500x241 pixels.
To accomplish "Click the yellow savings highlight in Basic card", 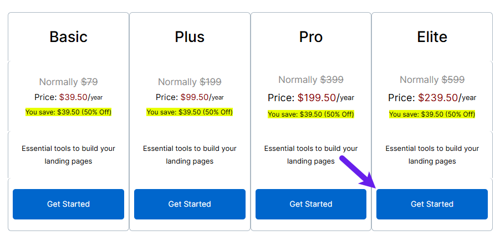I will click(68, 112).
